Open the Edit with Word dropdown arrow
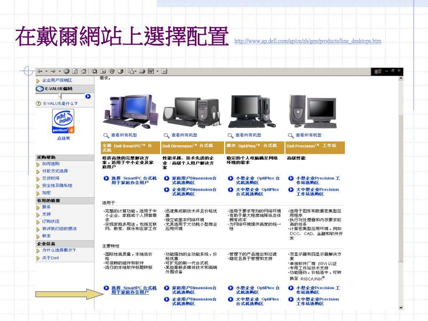Screen dimensions: 428x321 pos(157,71)
